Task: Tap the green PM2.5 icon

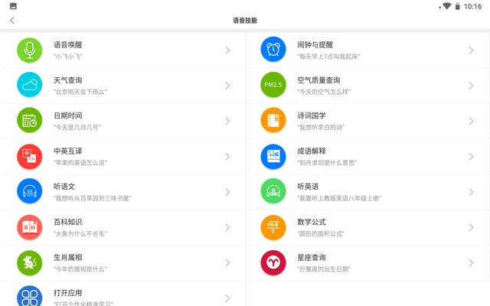Action: point(273,85)
